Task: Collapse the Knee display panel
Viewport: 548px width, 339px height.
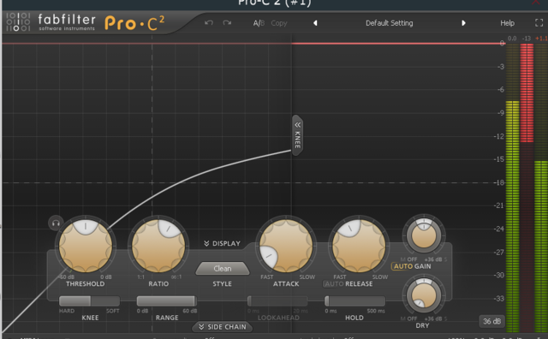Action: tap(297, 135)
